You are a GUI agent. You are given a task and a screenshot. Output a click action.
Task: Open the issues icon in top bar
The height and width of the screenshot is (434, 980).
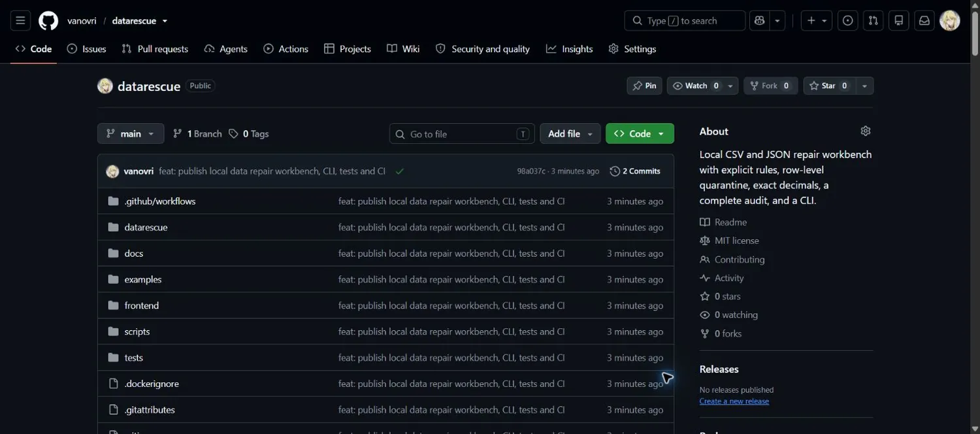[847, 21]
